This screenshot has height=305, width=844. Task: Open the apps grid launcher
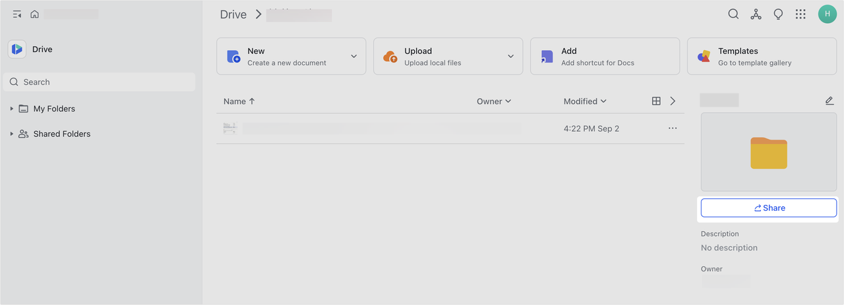(x=800, y=14)
